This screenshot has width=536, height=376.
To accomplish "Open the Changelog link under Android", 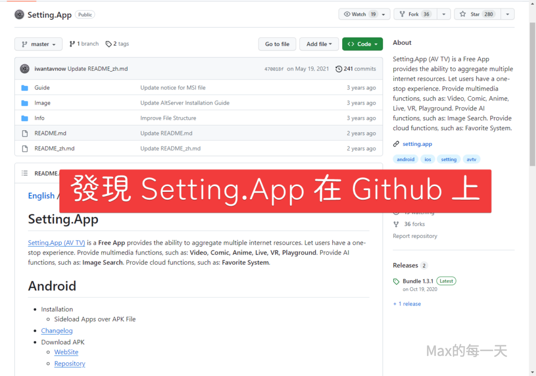I will [57, 331].
